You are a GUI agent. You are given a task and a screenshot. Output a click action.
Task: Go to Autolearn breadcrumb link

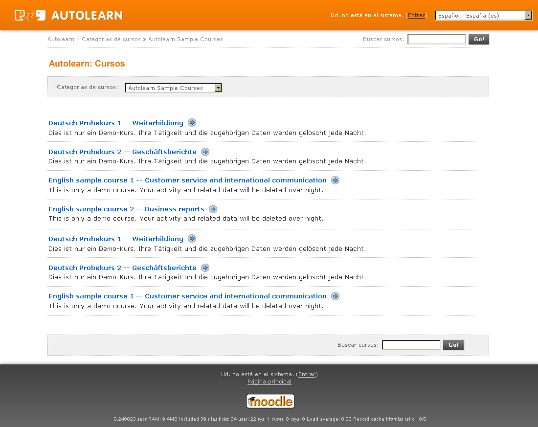pos(61,39)
